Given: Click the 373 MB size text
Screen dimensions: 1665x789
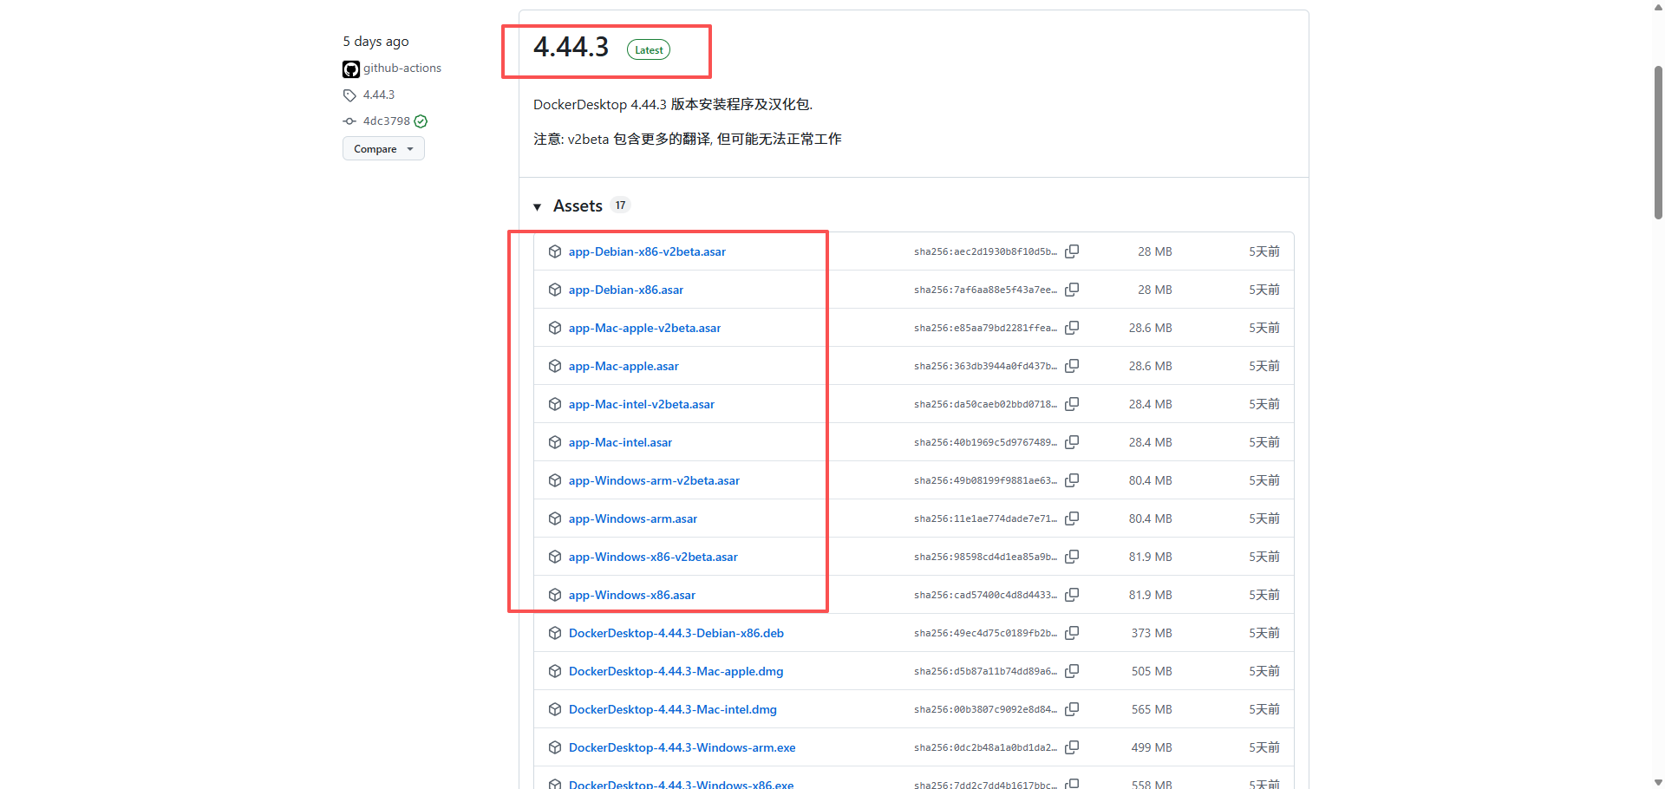Looking at the screenshot, I should point(1152,633).
